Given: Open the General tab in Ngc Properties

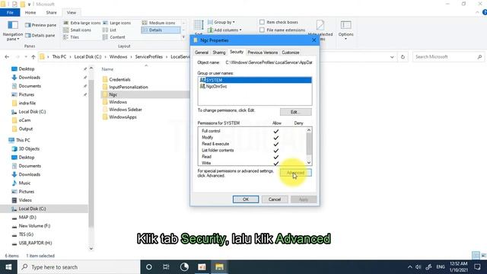Looking at the screenshot, I should [202, 53].
